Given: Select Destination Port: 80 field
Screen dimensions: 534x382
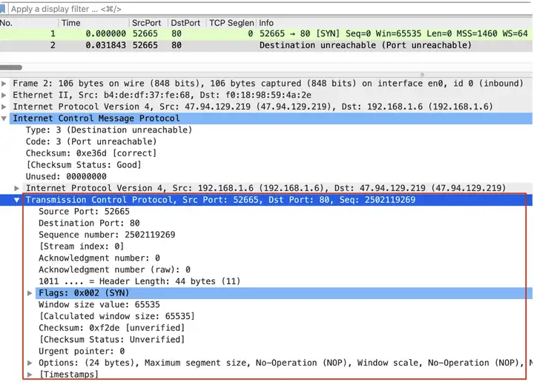Looking at the screenshot, I should [89, 223].
